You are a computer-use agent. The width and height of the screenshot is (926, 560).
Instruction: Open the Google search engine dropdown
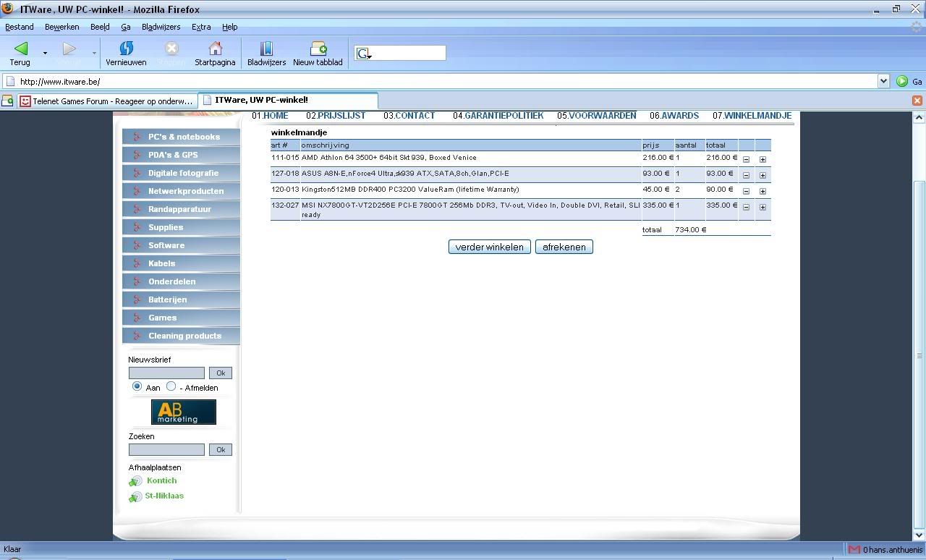(x=364, y=54)
